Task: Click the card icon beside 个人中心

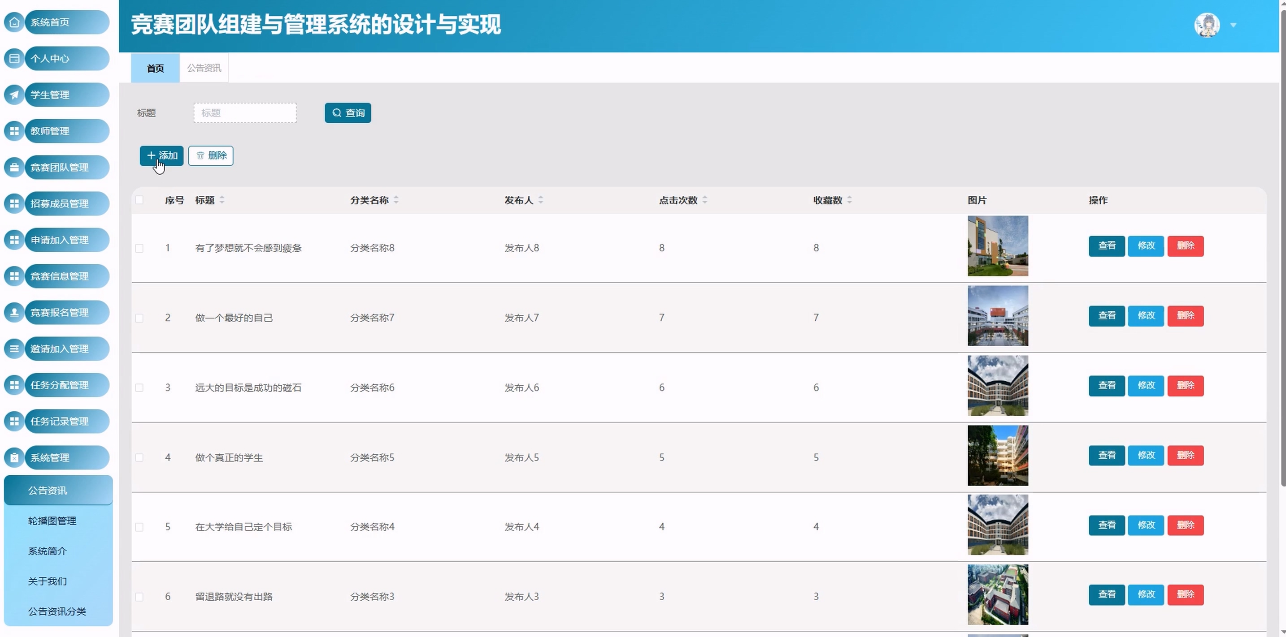Action: pos(14,59)
